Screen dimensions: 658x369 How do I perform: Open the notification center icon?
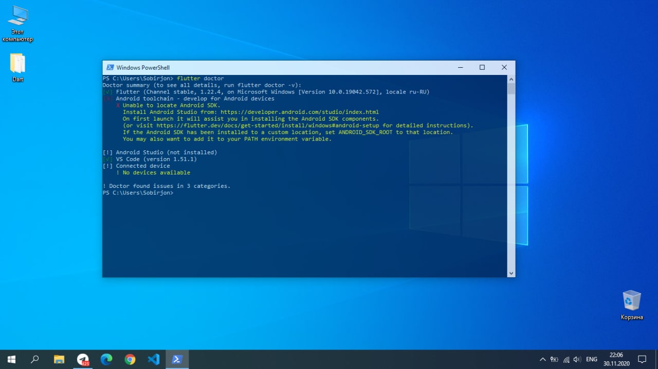point(642,359)
